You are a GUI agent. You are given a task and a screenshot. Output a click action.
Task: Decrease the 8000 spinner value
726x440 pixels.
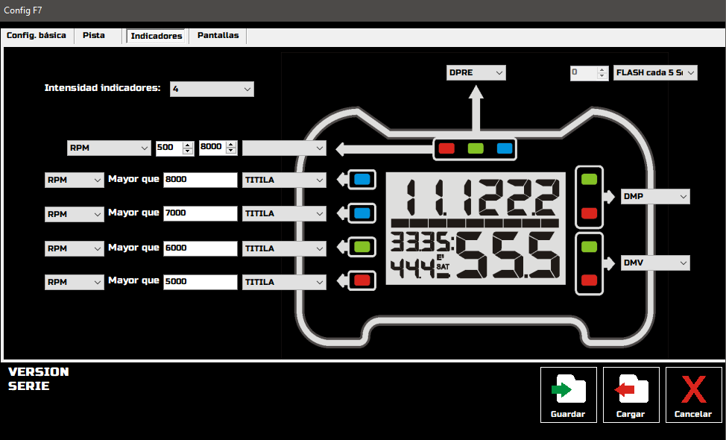[x=231, y=151]
